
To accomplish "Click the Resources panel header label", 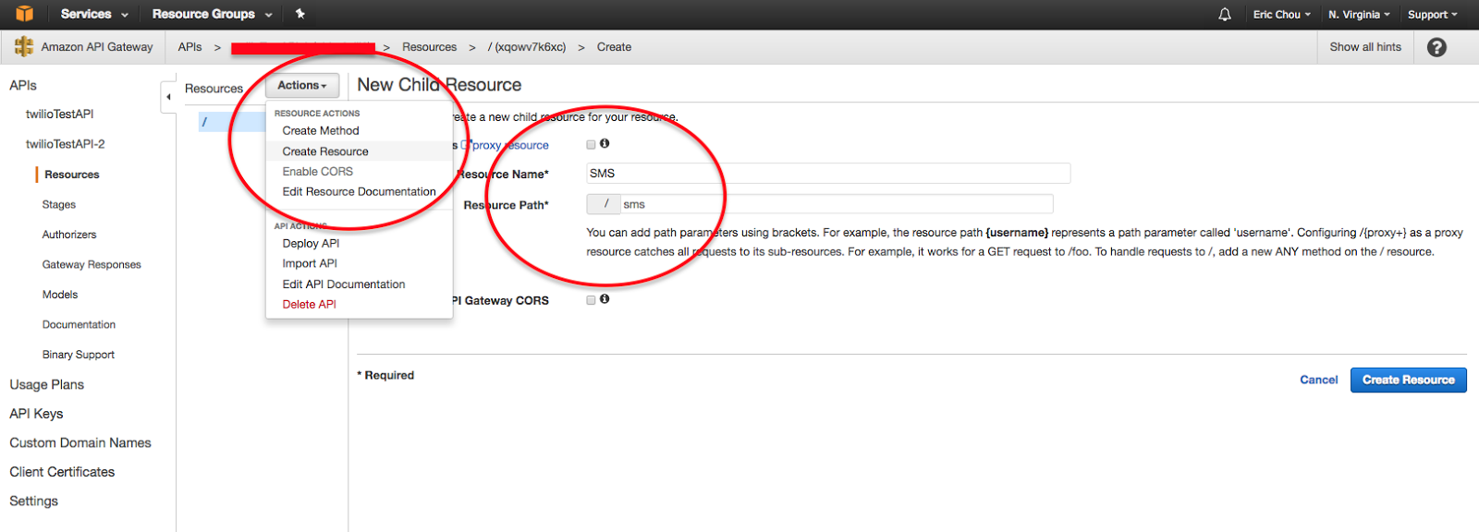I will tap(214, 89).
